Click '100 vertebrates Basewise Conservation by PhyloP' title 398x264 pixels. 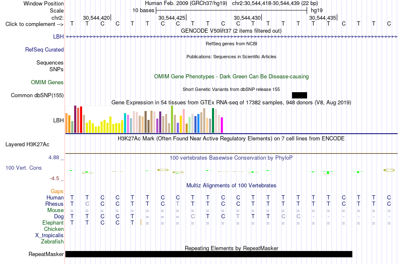tap(231, 158)
